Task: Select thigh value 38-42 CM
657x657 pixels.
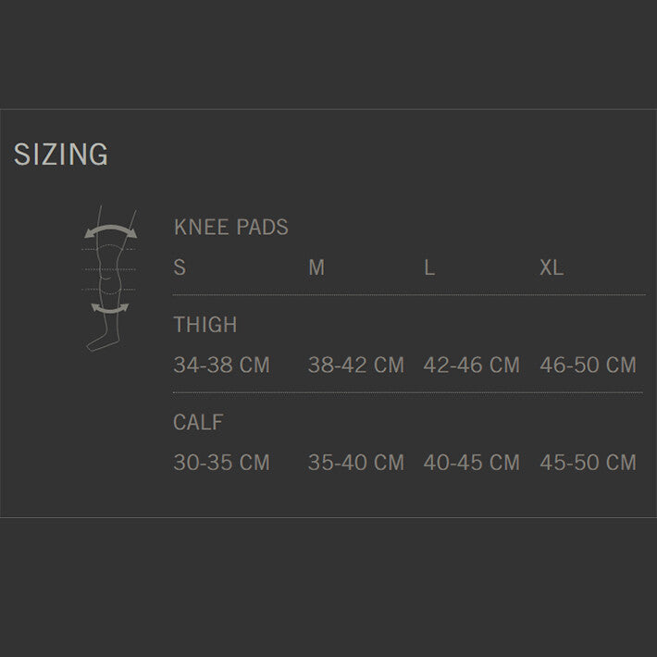Action: click(x=356, y=365)
